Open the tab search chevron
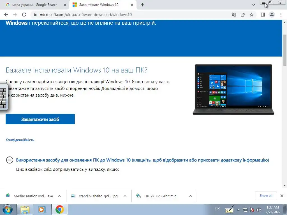 [253, 5]
